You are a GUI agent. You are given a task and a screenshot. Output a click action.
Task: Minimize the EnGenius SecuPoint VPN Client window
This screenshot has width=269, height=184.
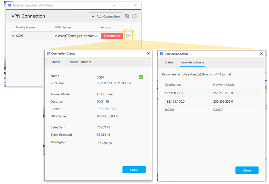coord(114,6)
